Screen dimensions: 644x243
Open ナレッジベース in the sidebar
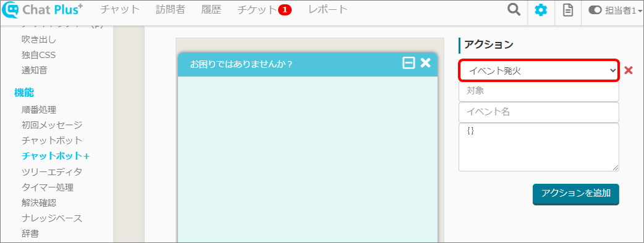pos(52,218)
